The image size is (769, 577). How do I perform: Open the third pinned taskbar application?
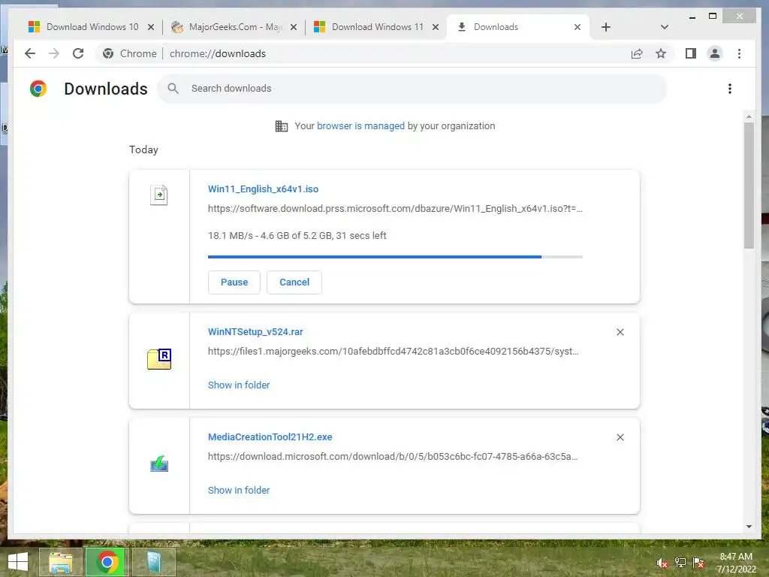153,562
